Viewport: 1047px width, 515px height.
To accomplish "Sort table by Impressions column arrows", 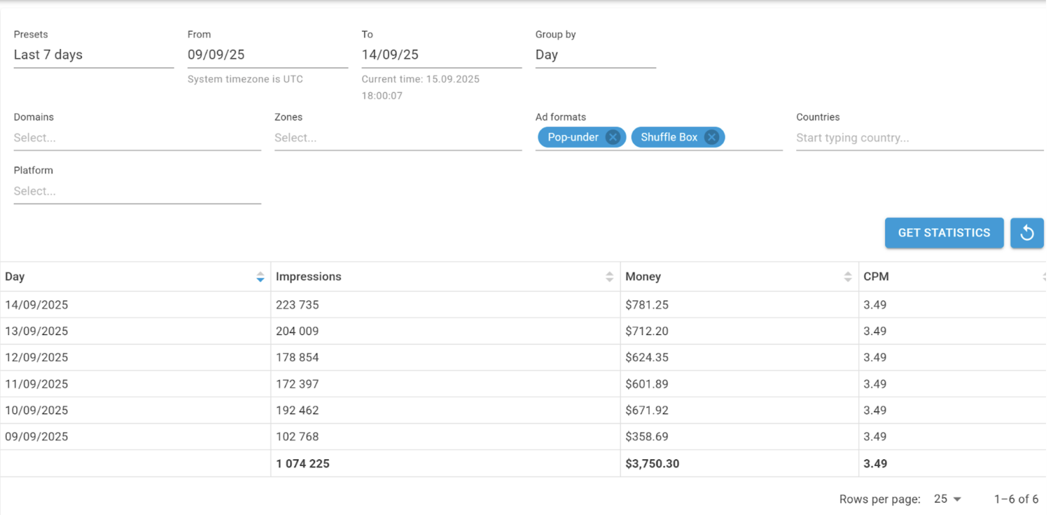I will (609, 277).
